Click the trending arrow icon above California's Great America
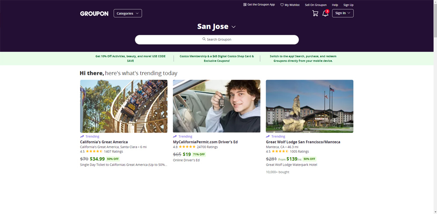This screenshot has width=437, height=214. pos(82,137)
